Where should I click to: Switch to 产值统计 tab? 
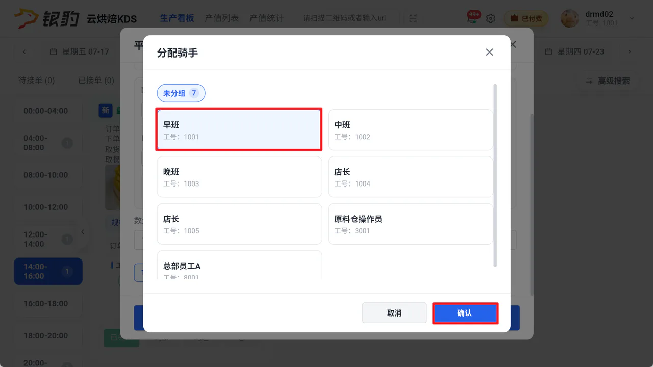click(x=266, y=18)
